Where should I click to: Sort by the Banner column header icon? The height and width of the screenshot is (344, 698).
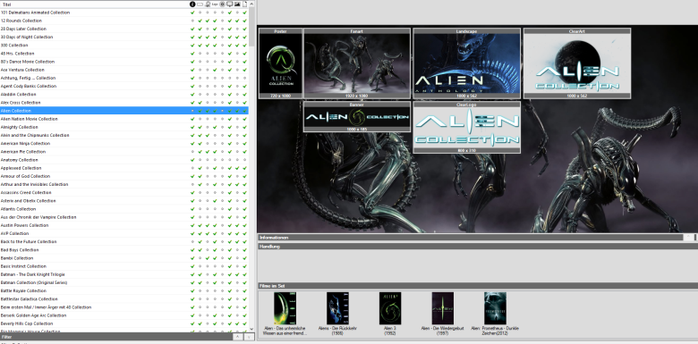pyautogui.click(x=200, y=4)
